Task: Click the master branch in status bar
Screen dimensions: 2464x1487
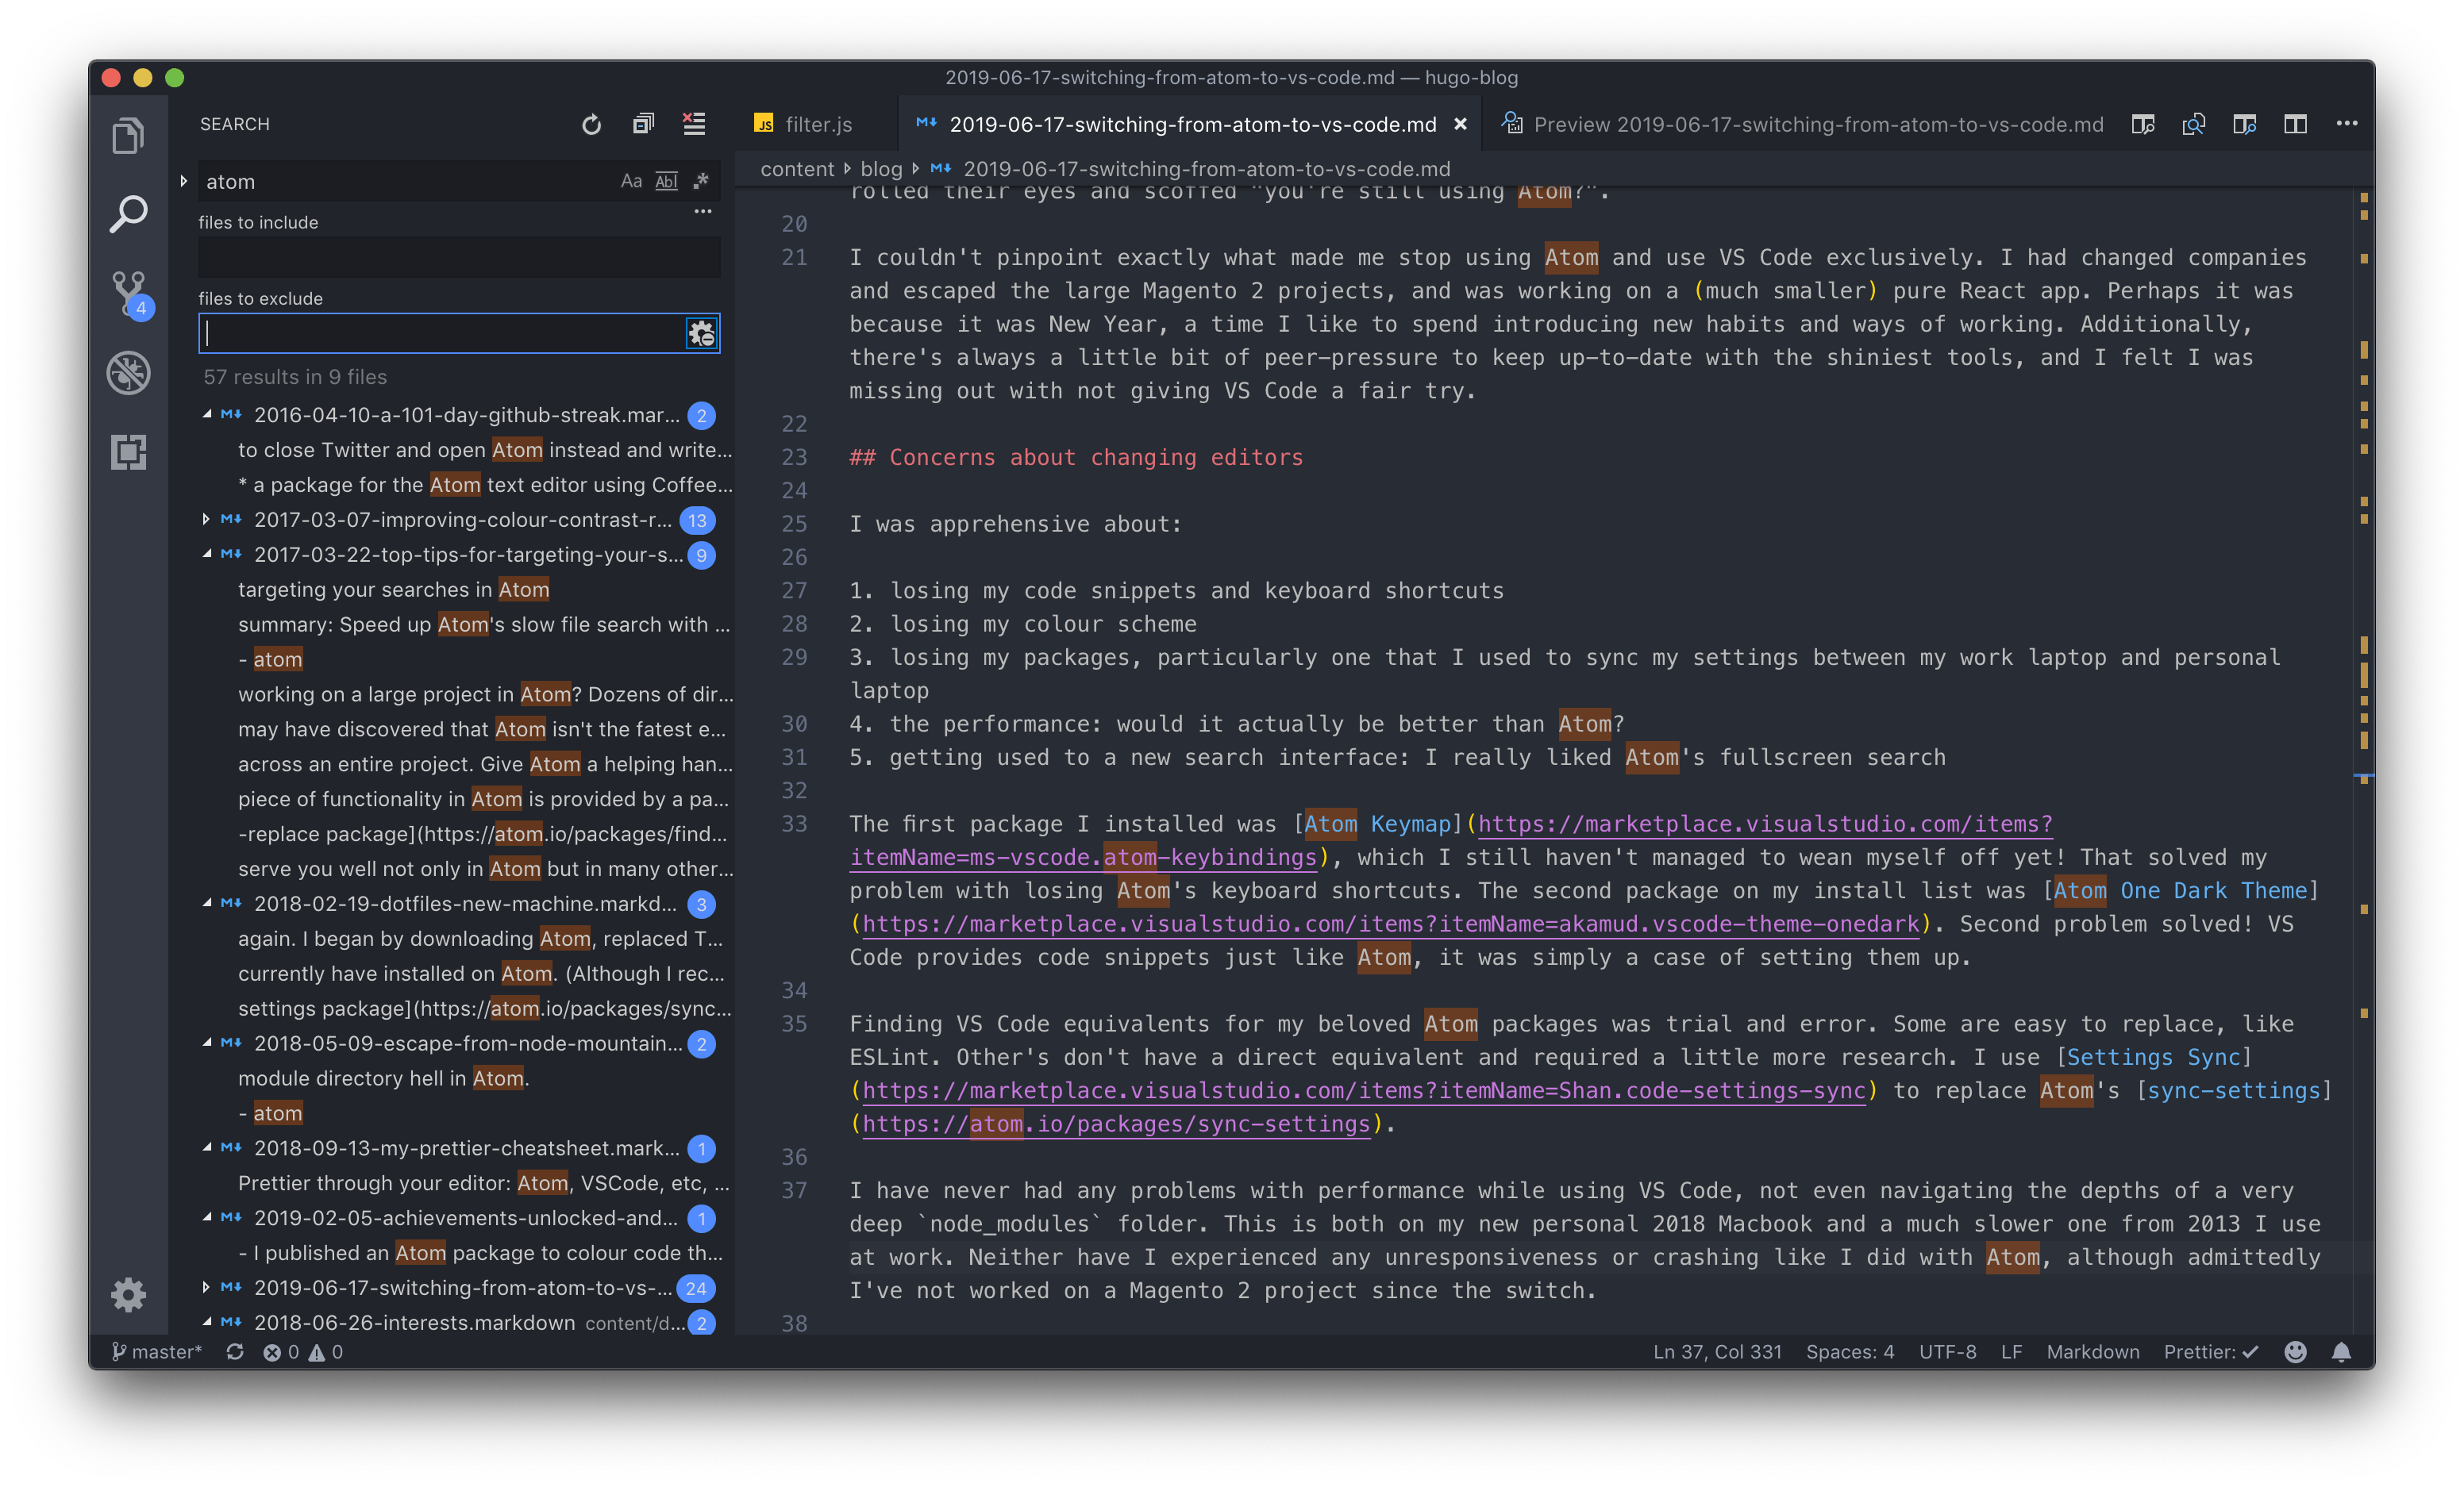Action: click(157, 1352)
